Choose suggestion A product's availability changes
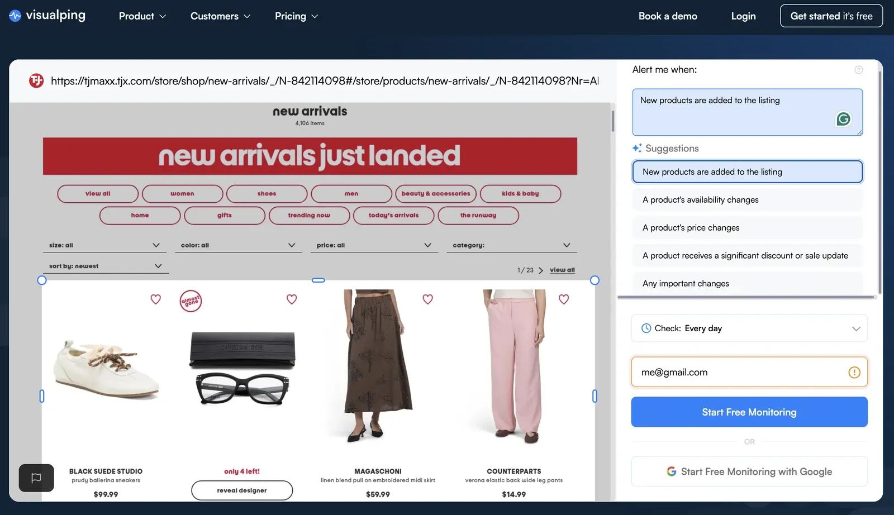This screenshot has height=515, width=894. [x=748, y=200]
